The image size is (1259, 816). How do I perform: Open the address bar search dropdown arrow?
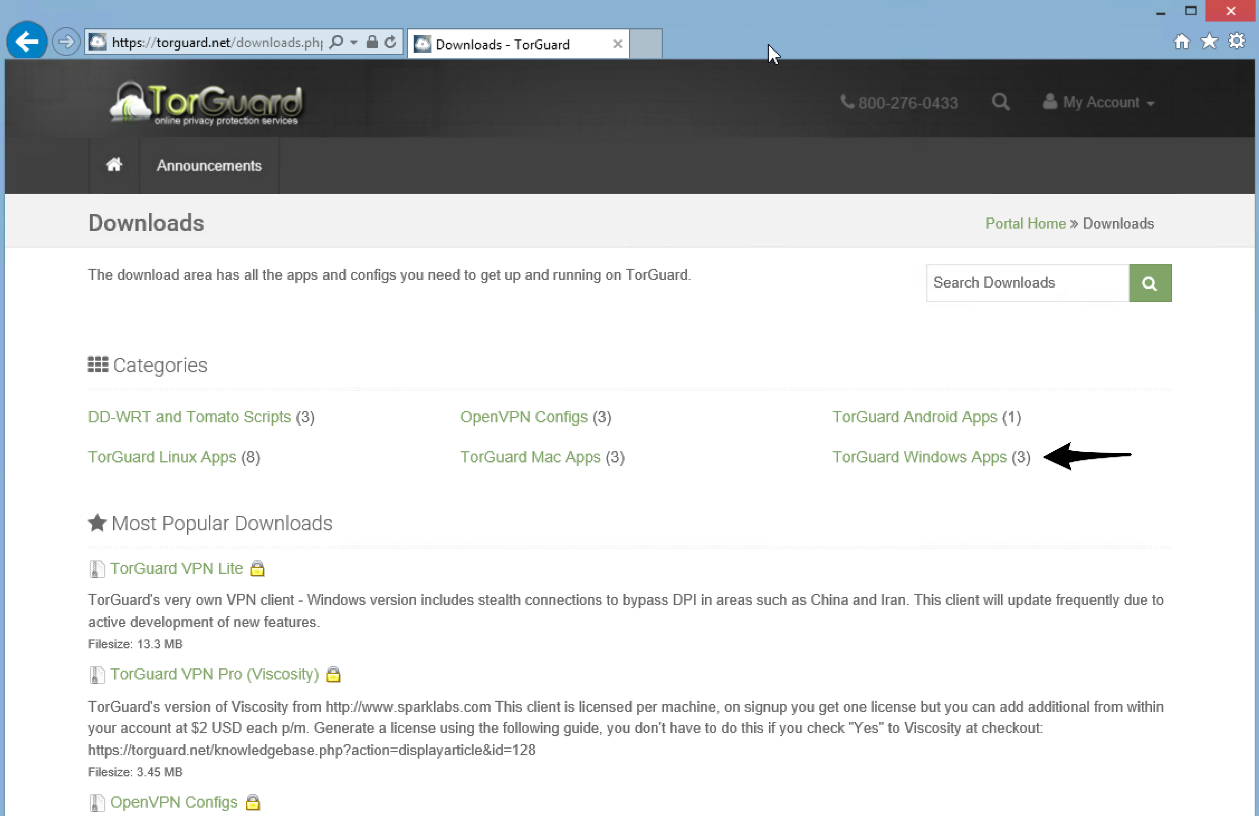354,42
